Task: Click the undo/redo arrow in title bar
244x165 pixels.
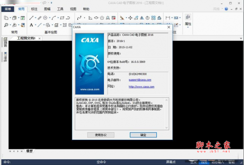Action: (x=44, y=3)
